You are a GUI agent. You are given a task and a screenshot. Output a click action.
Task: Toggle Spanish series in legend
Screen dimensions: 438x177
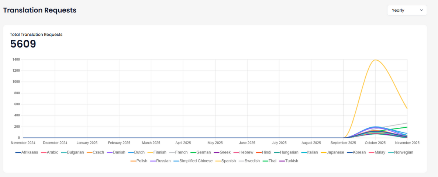point(226,161)
